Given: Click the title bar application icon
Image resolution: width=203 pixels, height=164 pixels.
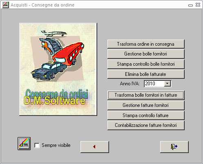Looking at the screenshot, I should click(x=6, y=5).
